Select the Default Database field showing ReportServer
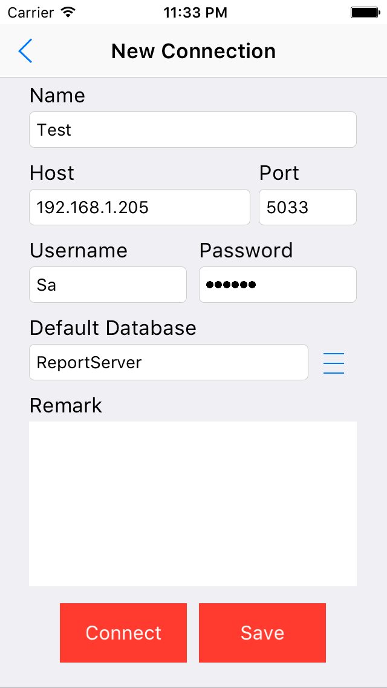Screen dimensions: 387x688 [168, 362]
